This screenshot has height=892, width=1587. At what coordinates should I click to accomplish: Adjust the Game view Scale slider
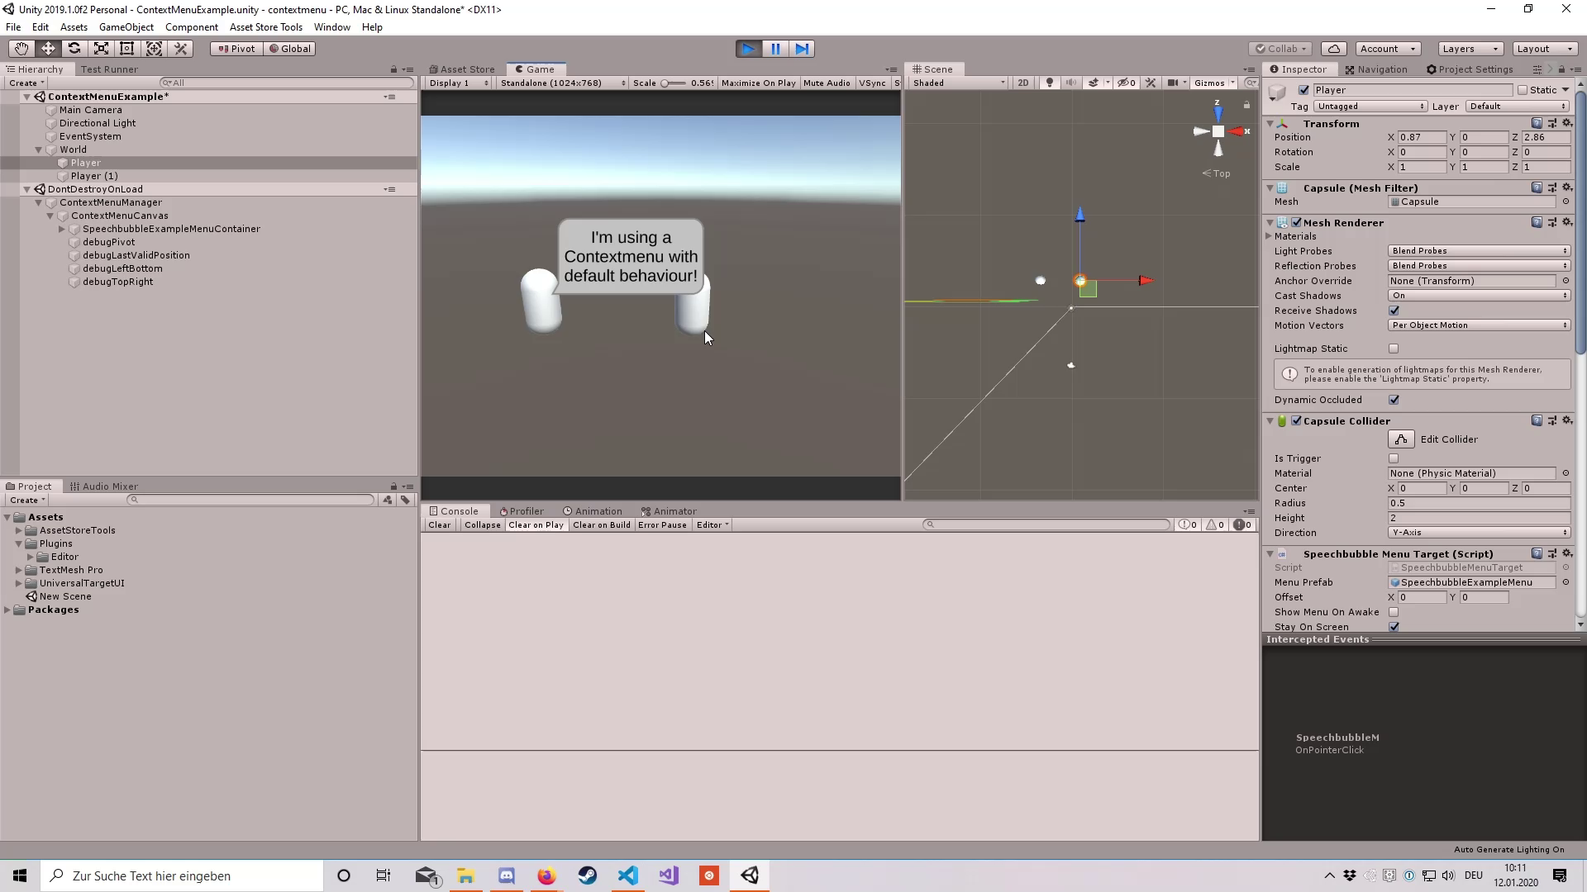(x=674, y=83)
